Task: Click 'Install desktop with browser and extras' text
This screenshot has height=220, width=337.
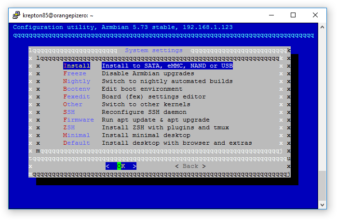Action: pyautogui.click(x=177, y=143)
